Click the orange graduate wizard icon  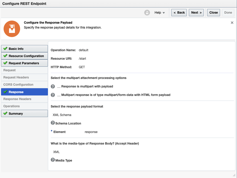coord(12,29)
